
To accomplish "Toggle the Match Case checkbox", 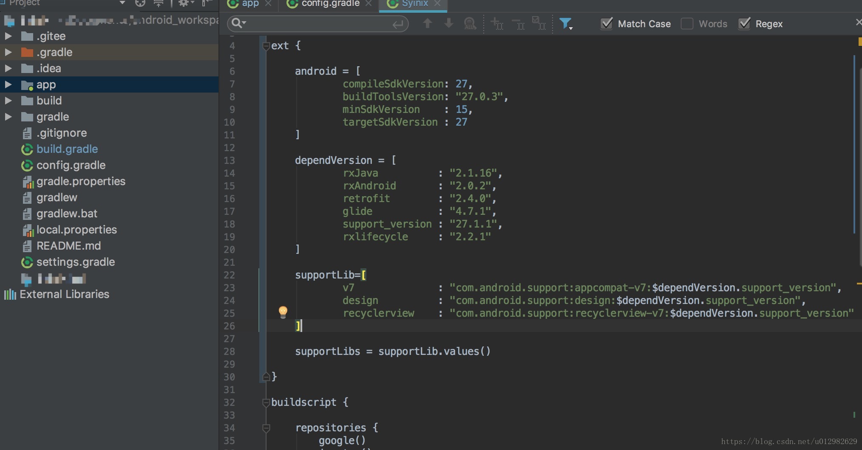I will coord(607,24).
